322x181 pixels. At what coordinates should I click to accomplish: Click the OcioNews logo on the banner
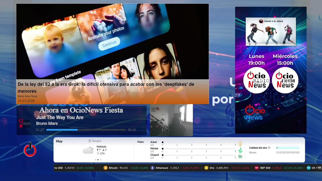click(255, 112)
